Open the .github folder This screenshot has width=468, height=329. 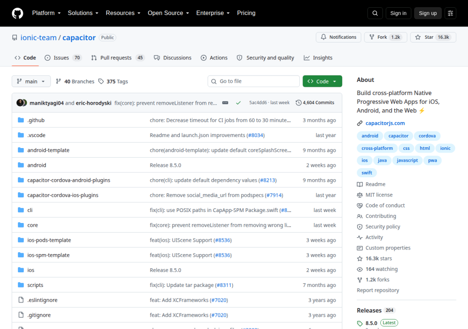36,120
